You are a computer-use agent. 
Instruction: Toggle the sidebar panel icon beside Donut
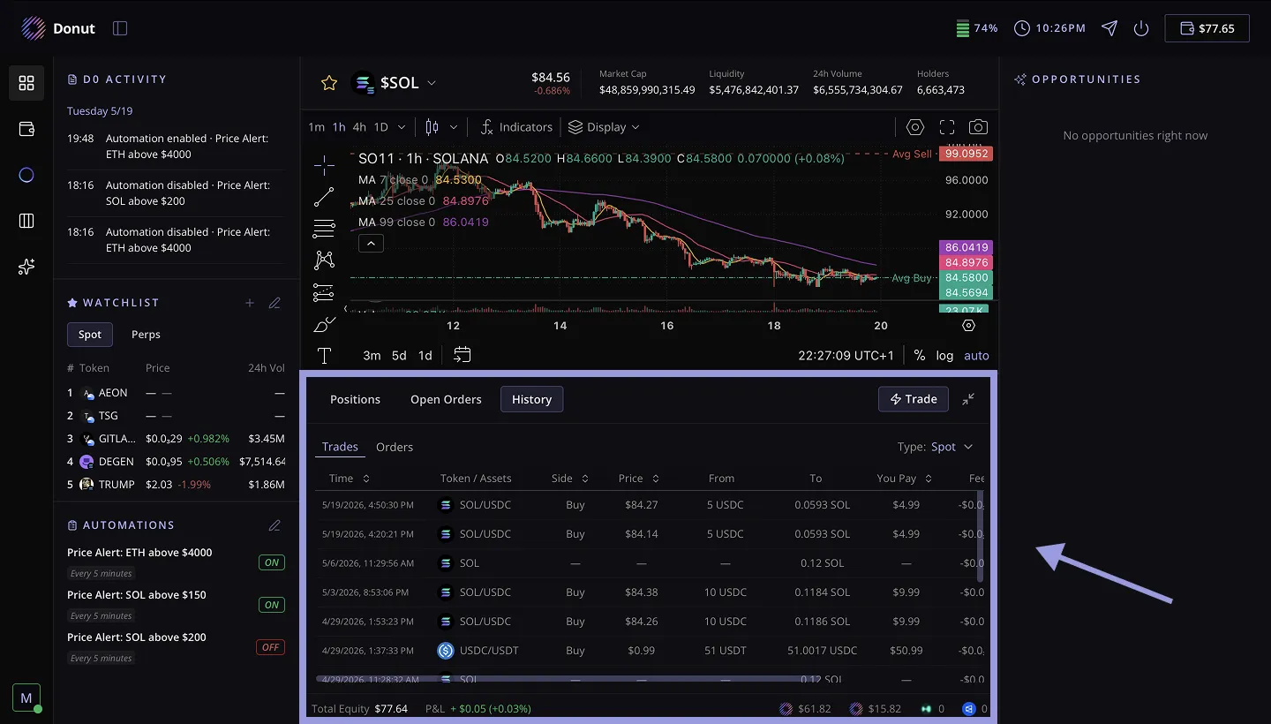(121, 28)
